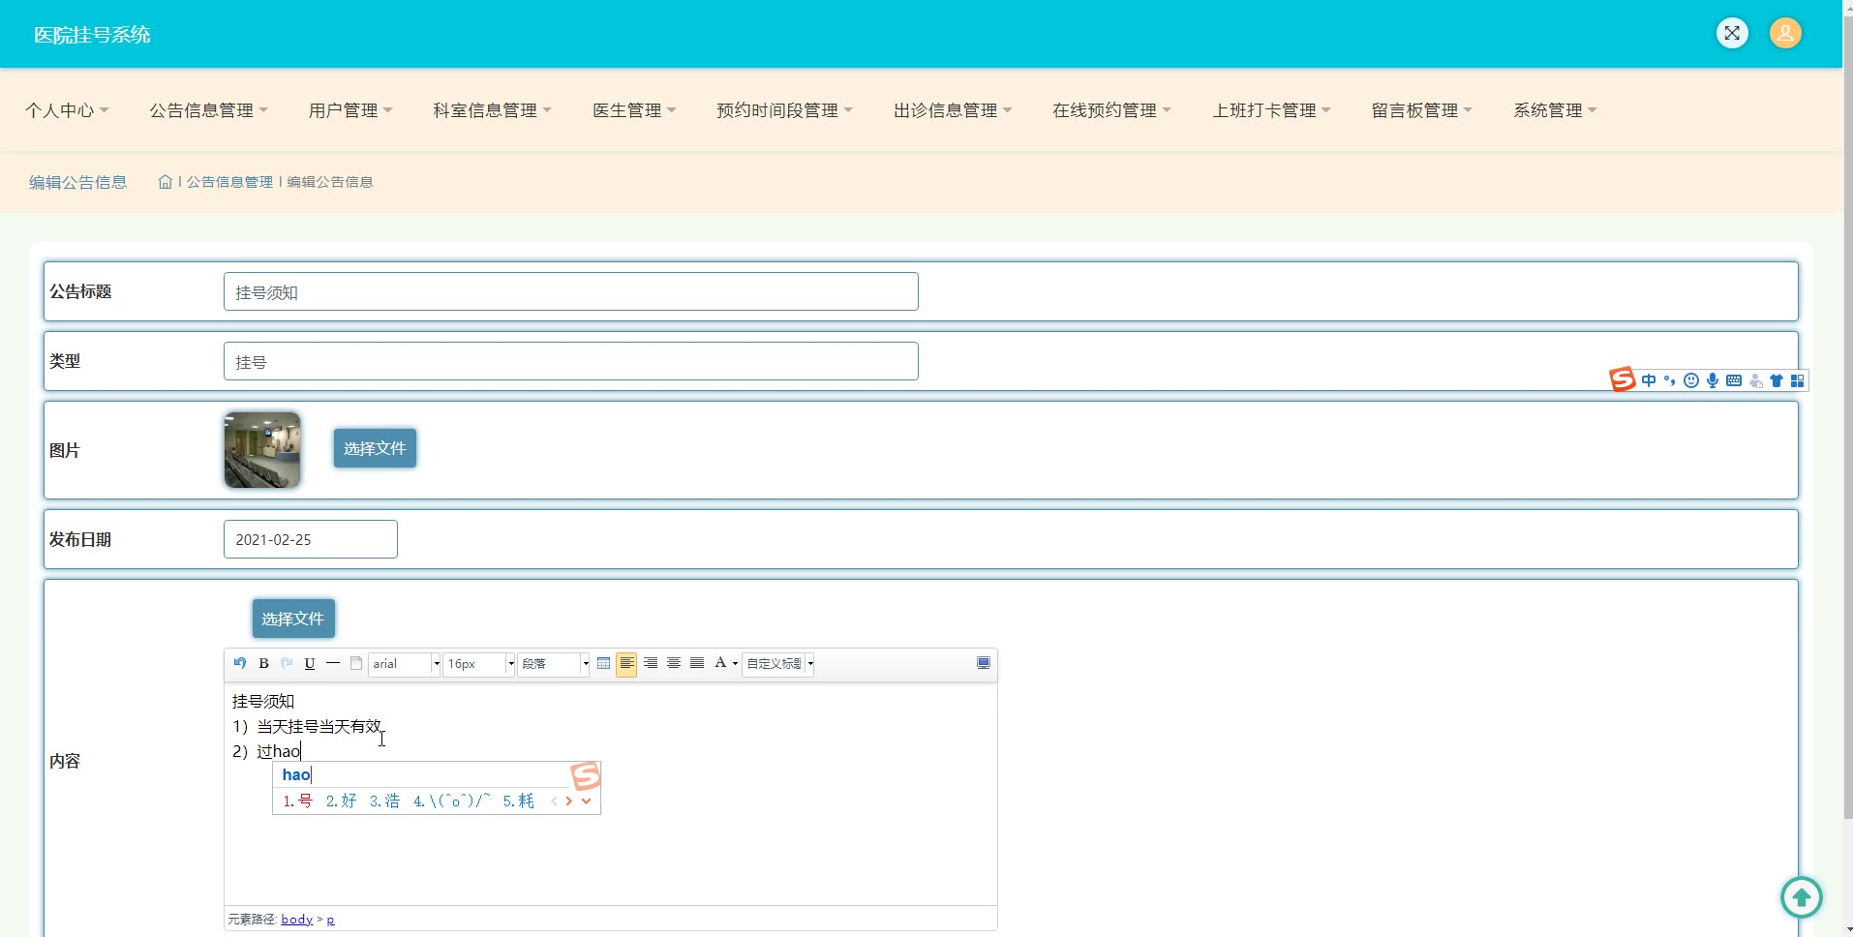Image resolution: width=1853 pixels, height=937 pixels.
Task: Center-align text in the editor
Action: (674, 663)
